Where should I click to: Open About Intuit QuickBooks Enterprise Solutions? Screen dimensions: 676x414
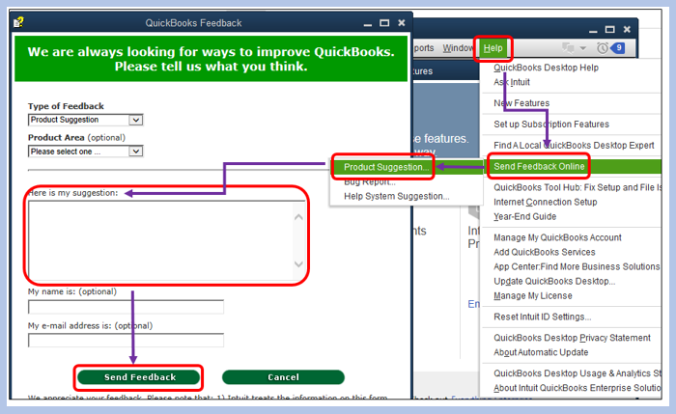(x=577, y=388)
